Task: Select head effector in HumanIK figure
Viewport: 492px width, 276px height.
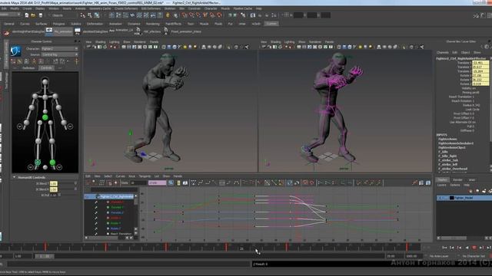Action: [x=45, y=82]
